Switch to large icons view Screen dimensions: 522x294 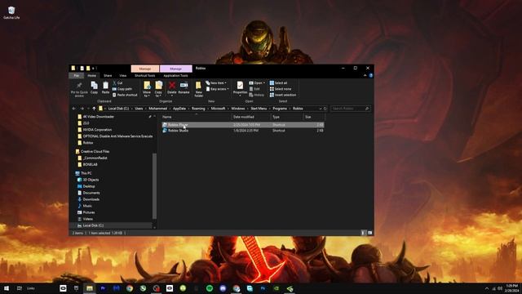coord(369,233)
